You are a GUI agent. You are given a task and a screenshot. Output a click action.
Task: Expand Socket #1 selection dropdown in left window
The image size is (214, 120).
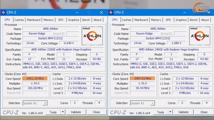tap(45, 103)
